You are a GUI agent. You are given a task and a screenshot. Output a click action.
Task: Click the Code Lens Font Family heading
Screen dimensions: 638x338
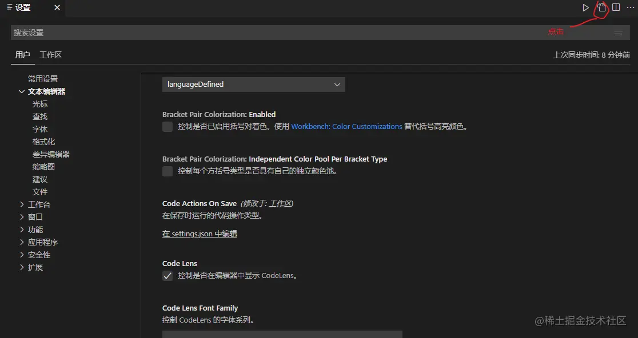click(x=200, y=308)
